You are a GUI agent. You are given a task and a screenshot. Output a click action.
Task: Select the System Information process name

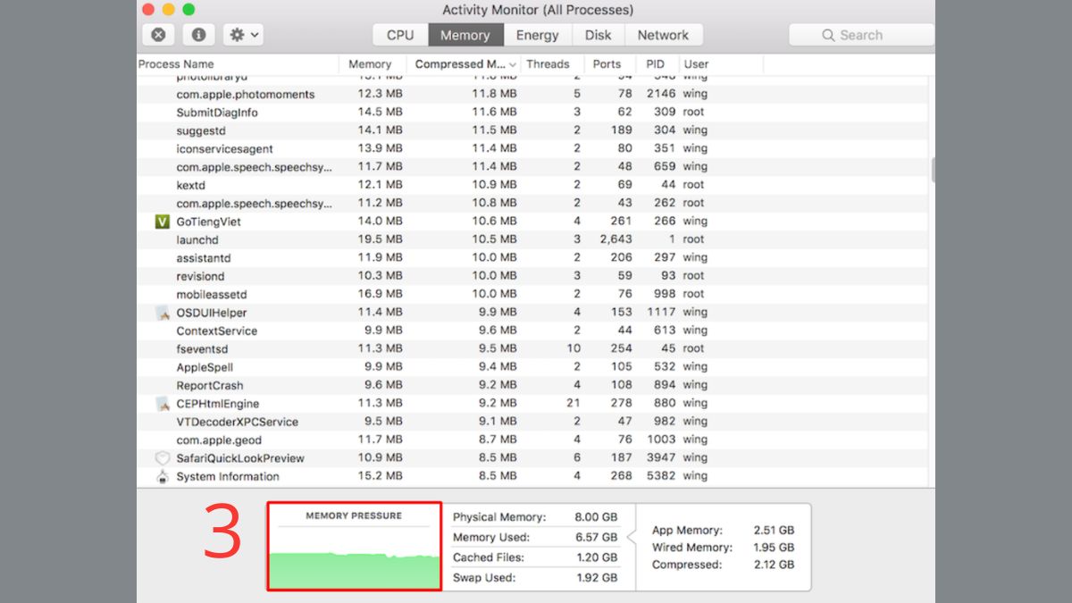pos(228,476)
